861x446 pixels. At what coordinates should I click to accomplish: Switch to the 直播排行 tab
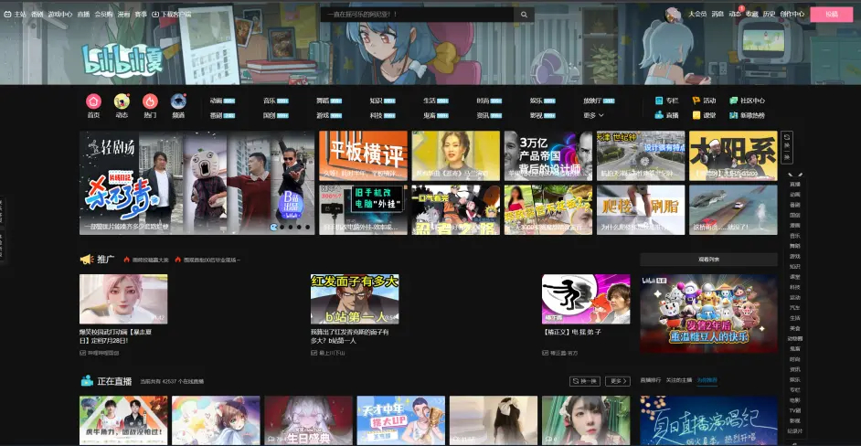[651, 379]
